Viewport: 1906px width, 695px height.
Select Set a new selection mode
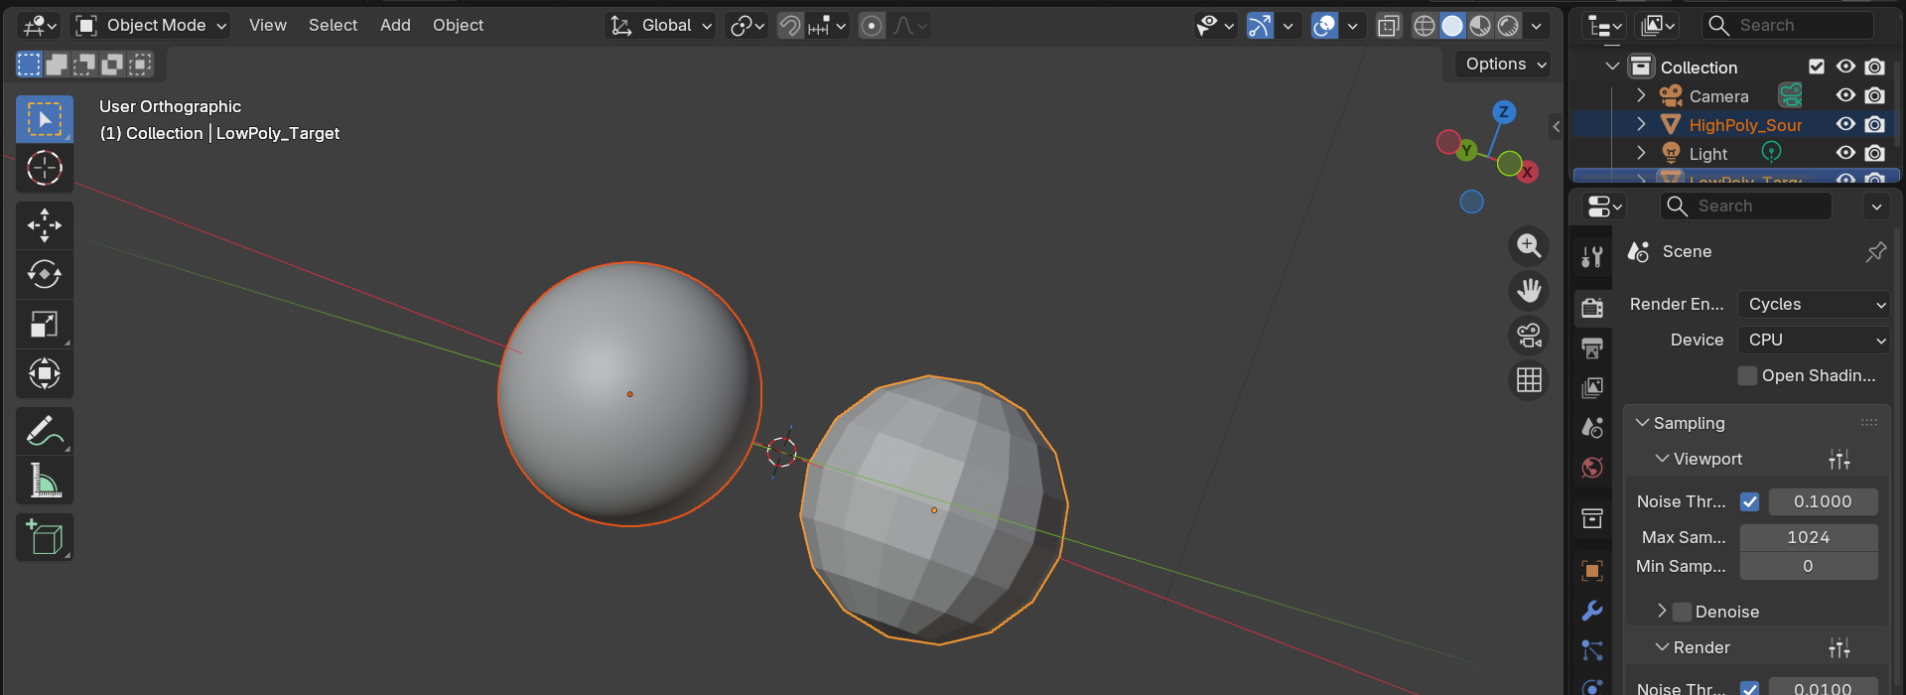pos(29,65)
